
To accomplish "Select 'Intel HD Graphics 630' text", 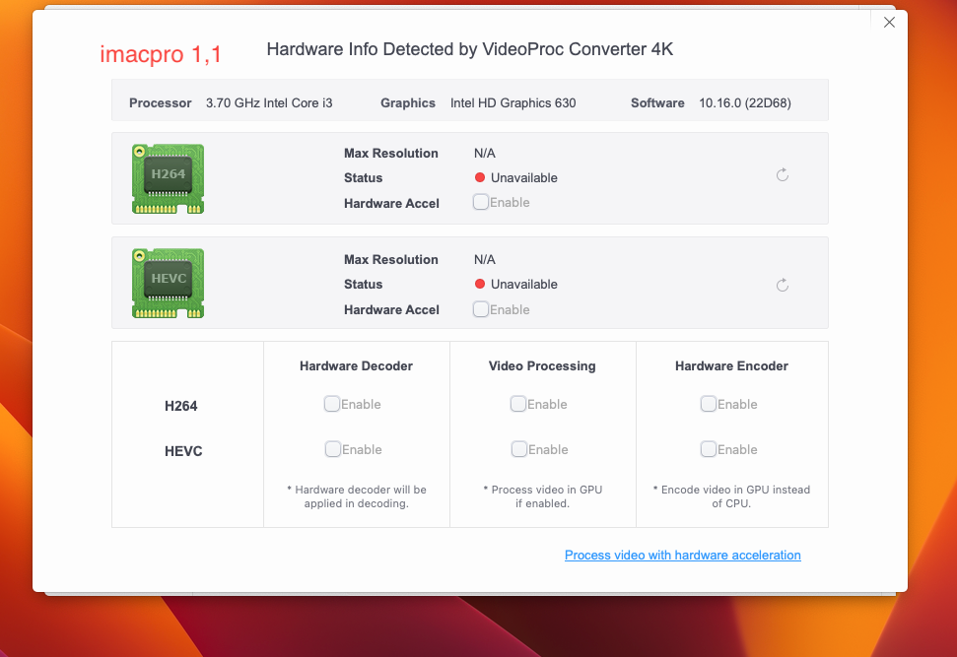I will click(x=513, y=103).
